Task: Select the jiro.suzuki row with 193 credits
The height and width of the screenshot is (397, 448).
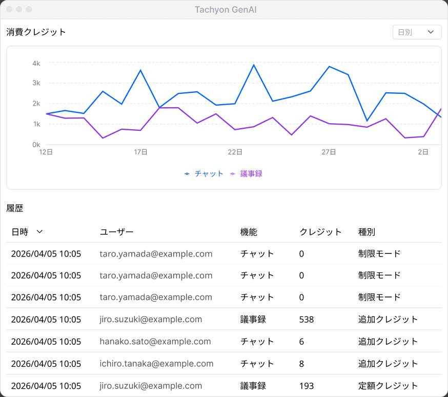Action: (x=224, y=385)
